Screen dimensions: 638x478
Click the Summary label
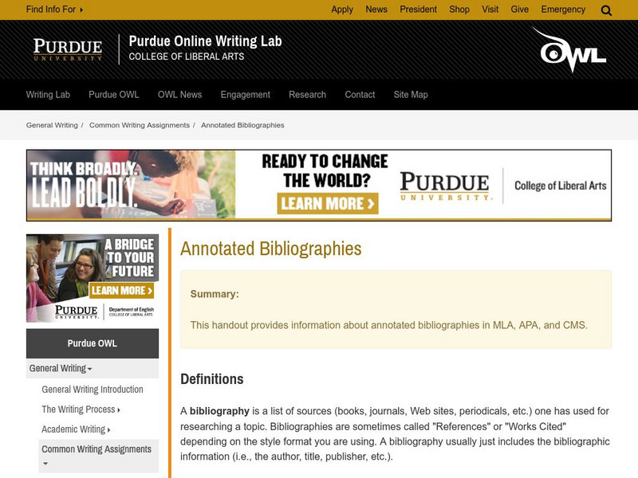point(215,294)
